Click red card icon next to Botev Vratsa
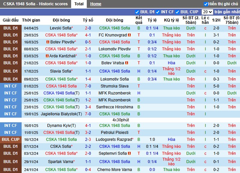Image resolution: width=240 pixels, height=173 pixels. [127, 63]
